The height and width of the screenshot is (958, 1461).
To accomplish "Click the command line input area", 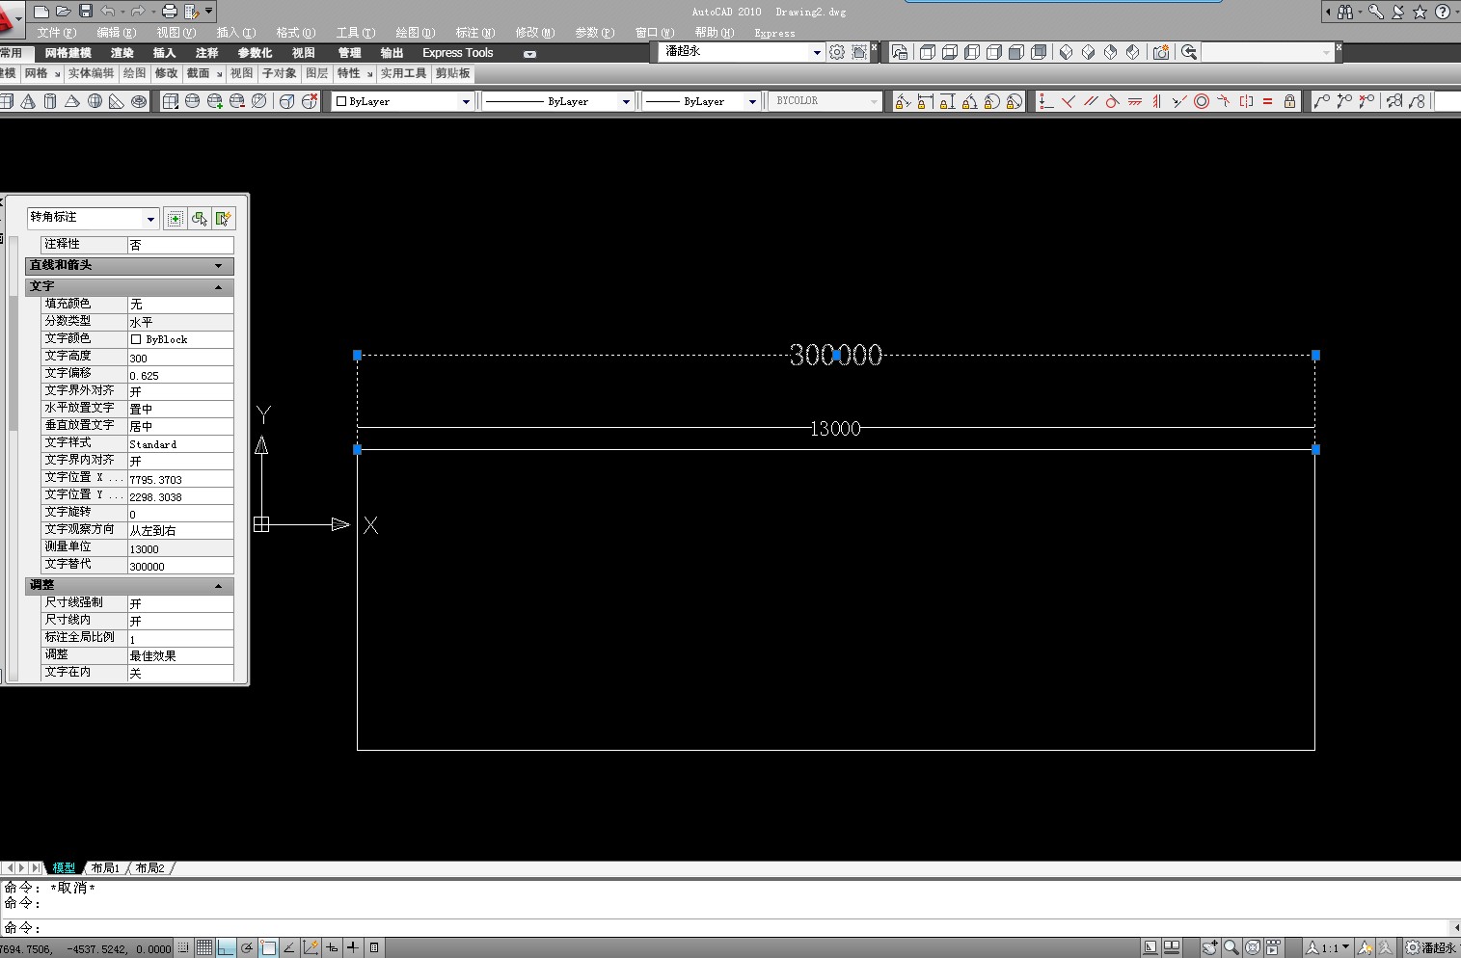I will pyautogui.click(x=730, y=928).
